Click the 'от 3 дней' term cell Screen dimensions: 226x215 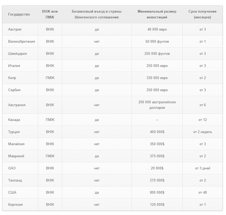click(x=203, y=168)
